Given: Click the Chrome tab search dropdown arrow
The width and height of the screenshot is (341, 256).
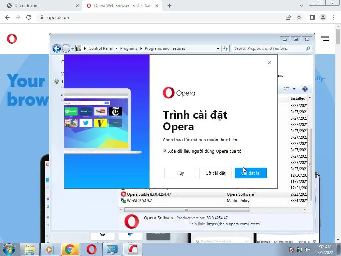Looking at the screenshot, I should [301, 6].
